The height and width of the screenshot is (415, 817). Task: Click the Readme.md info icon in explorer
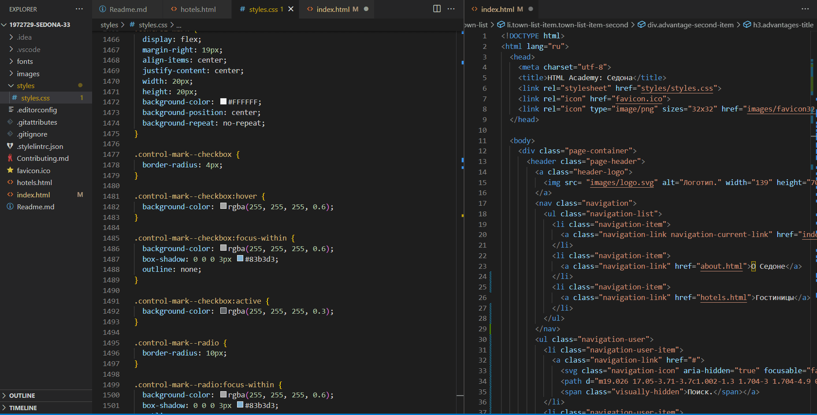pos(10,207)
